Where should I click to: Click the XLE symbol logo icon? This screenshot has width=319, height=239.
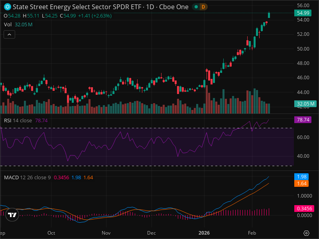(x=8, y=7)
